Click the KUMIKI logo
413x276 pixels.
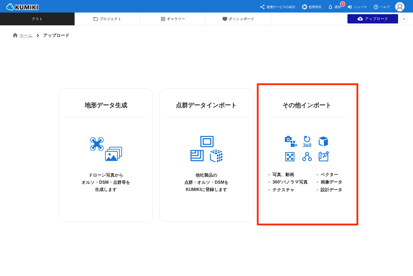coord(22,7)
